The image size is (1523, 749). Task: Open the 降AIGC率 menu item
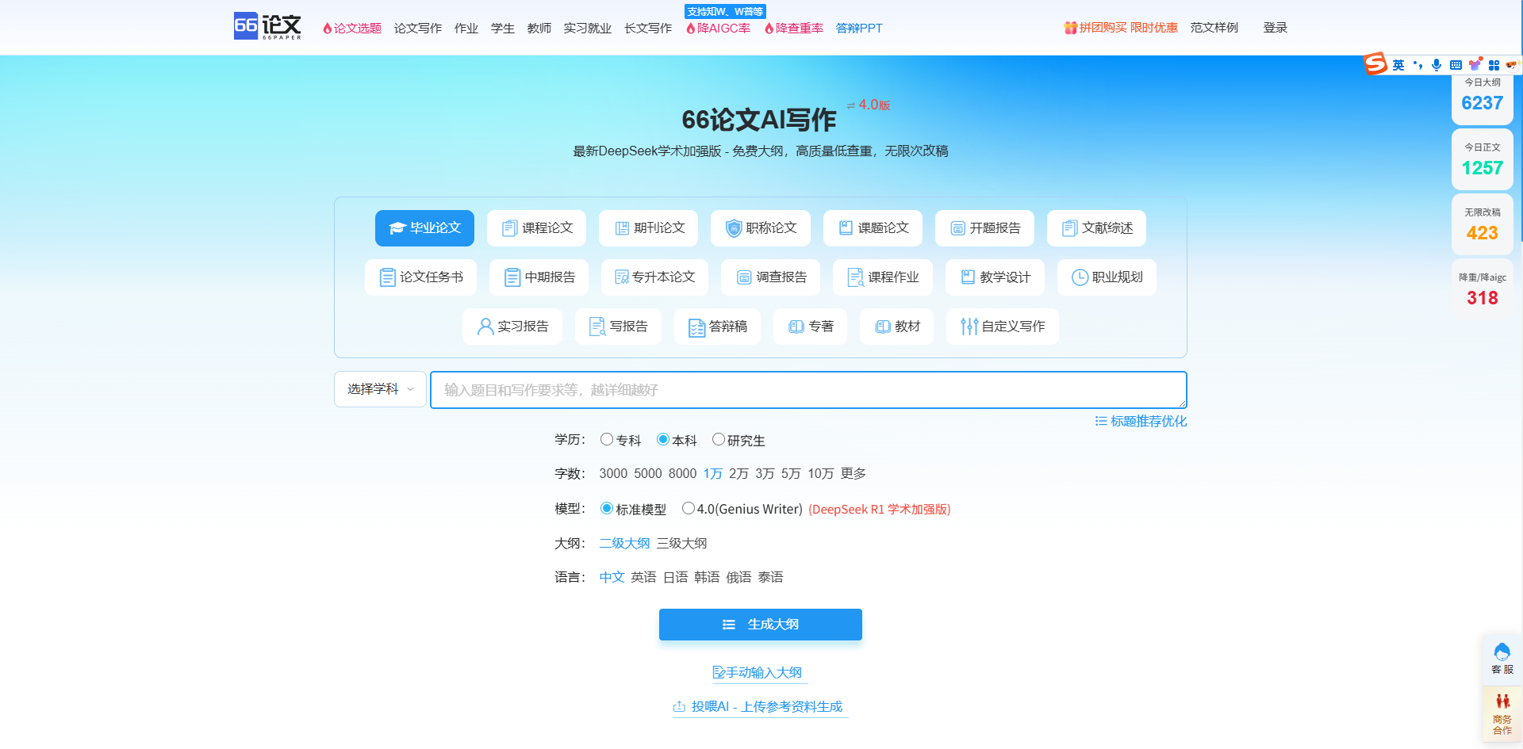tap(718, 28)
